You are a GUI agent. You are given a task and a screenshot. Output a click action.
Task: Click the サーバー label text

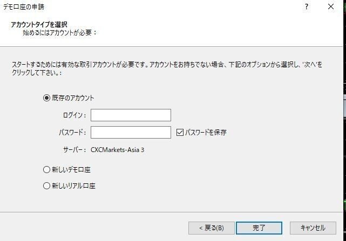coord(74,150)
